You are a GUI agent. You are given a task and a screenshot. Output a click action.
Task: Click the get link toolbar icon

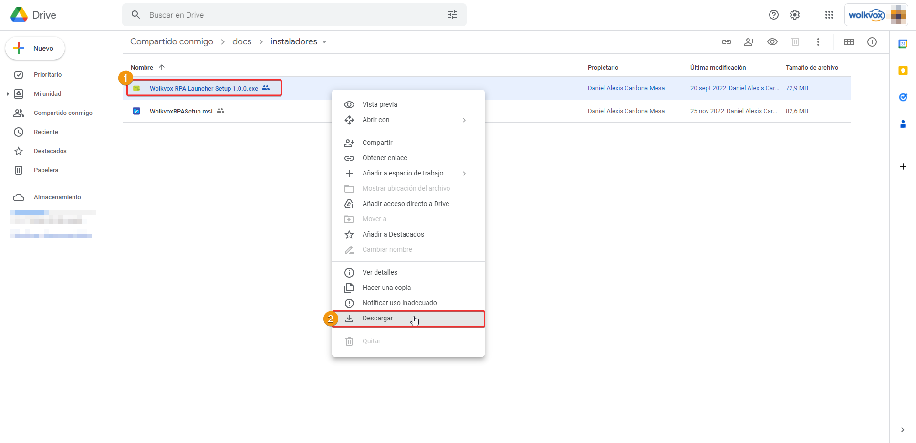727,42
